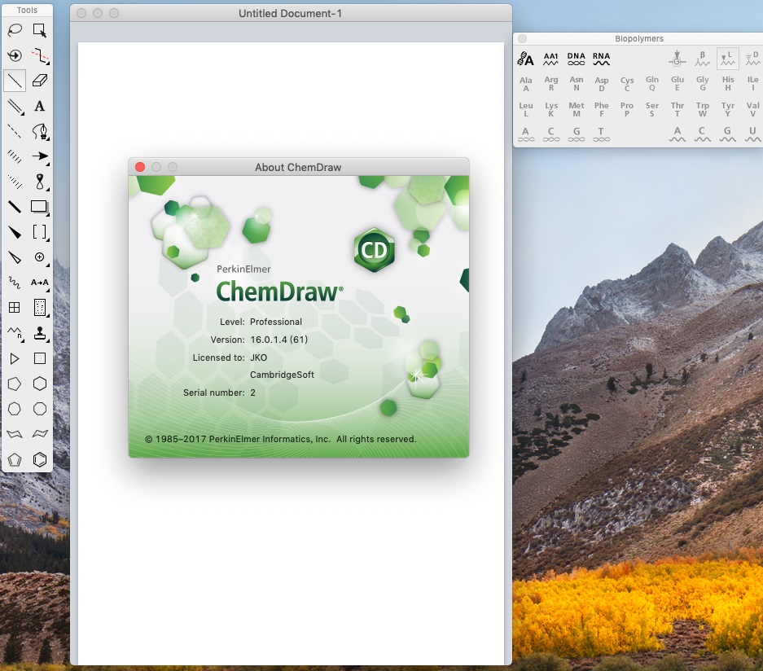
Task: Toggle beta amino acid mode
Action: [701, 58]
